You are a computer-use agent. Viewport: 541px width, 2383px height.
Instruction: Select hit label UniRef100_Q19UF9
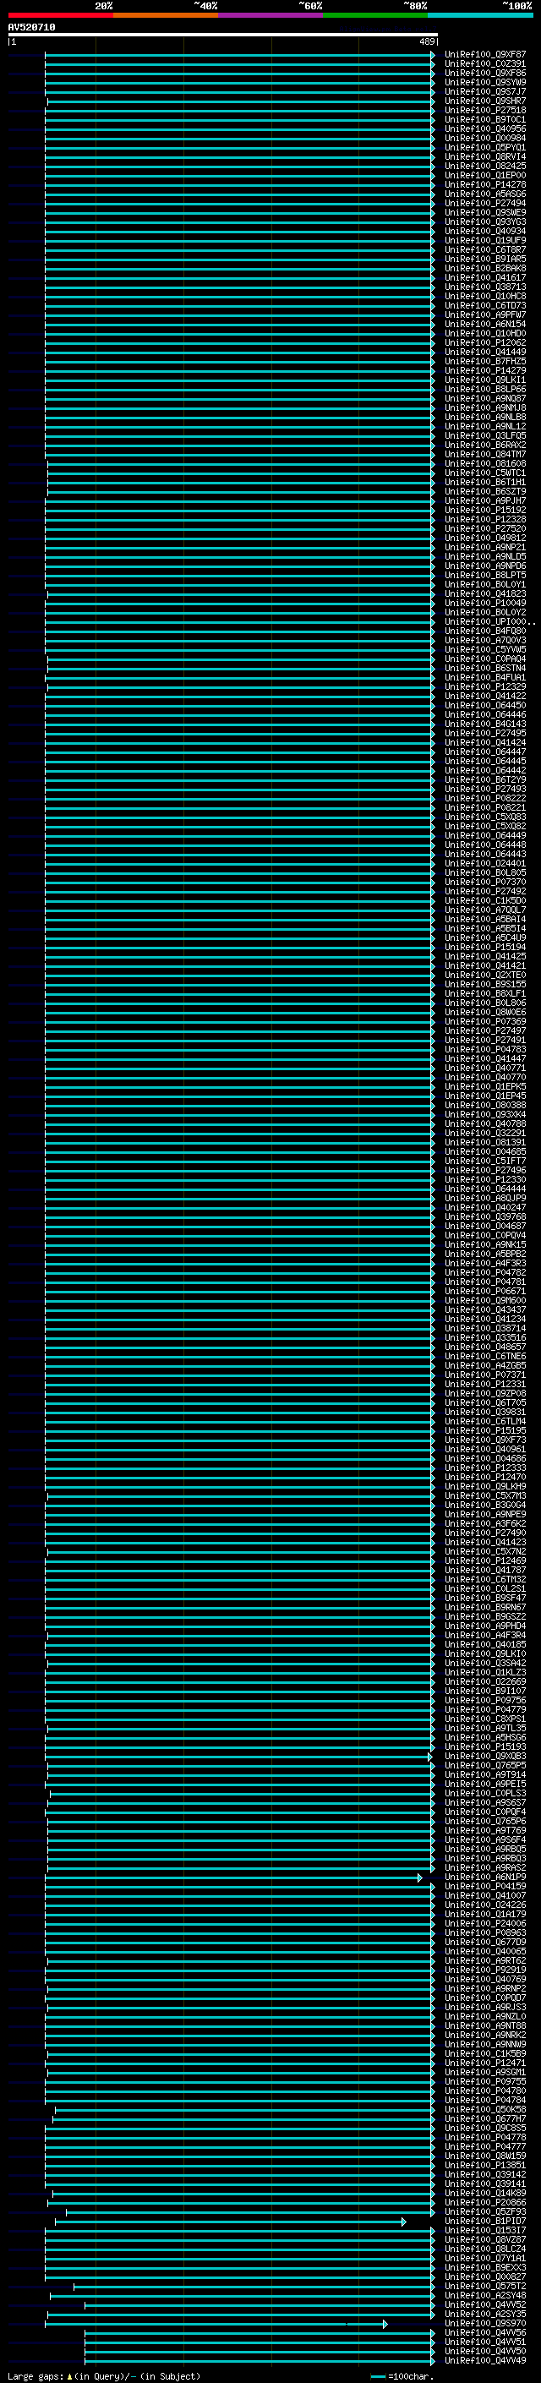coord(485,241)
